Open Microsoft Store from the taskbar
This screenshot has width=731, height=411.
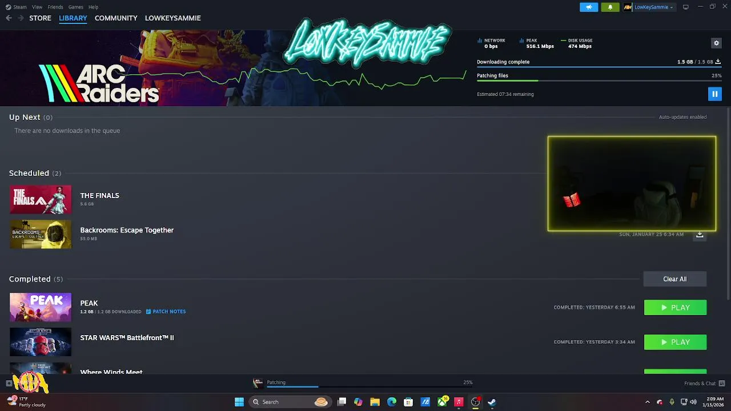(408, 402)
